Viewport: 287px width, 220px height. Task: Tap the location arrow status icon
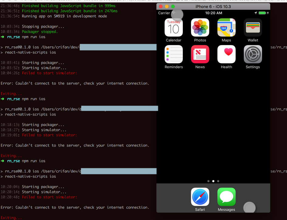pyautogui.click(x=255, y=13)
